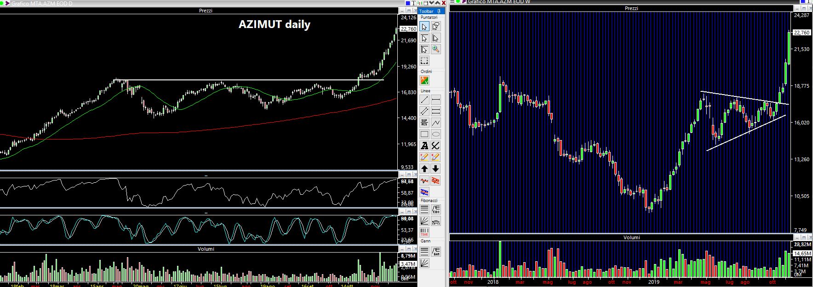813x287 pixels.
Task: Click the blue square icon in daily chart title bar
Action: pyautogui.click(x=407, y=3)
